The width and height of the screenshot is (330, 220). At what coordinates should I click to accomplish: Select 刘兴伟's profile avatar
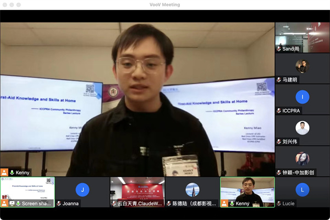tap(302, 128)
